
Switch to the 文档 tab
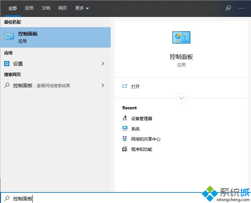coord(46,8)
